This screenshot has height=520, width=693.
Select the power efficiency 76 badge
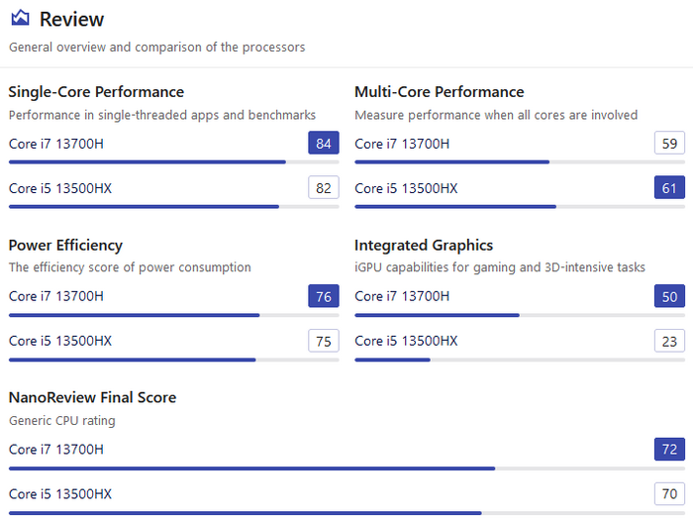point(324,296)
